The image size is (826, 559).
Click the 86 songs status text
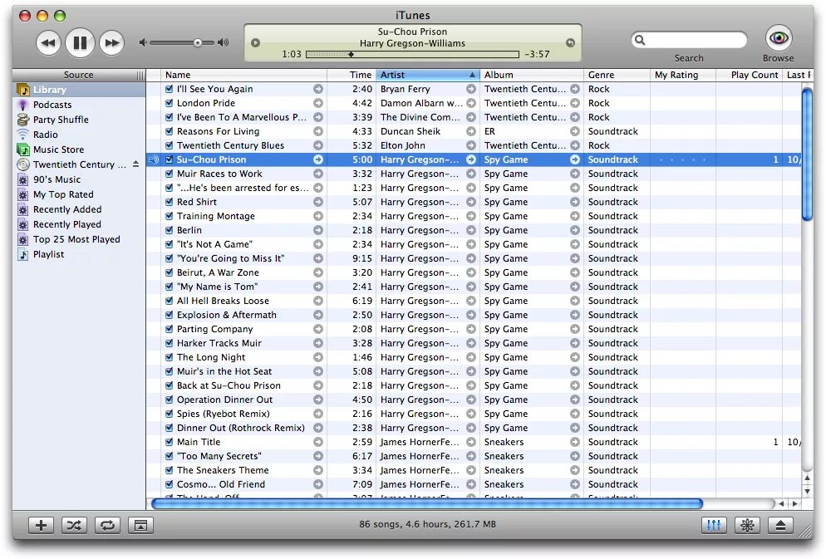[428, 524]
